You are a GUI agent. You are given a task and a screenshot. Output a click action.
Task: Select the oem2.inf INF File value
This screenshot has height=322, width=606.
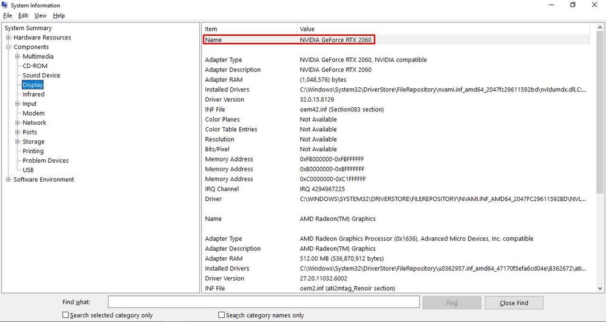pos(347,289)
